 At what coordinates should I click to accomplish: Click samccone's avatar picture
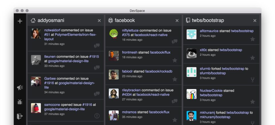coord(36,108)
